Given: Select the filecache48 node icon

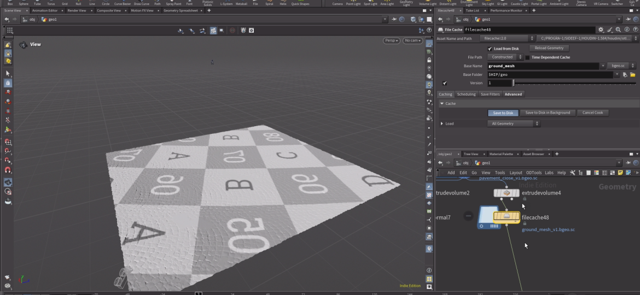Looking at the screenshot, I should point(507,216).
